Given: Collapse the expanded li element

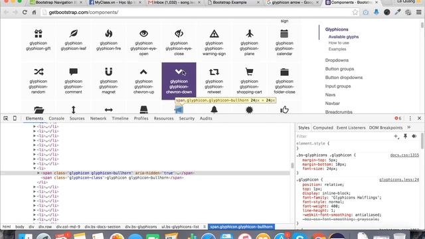Looking at the screenshot, I should pos(35,168).
